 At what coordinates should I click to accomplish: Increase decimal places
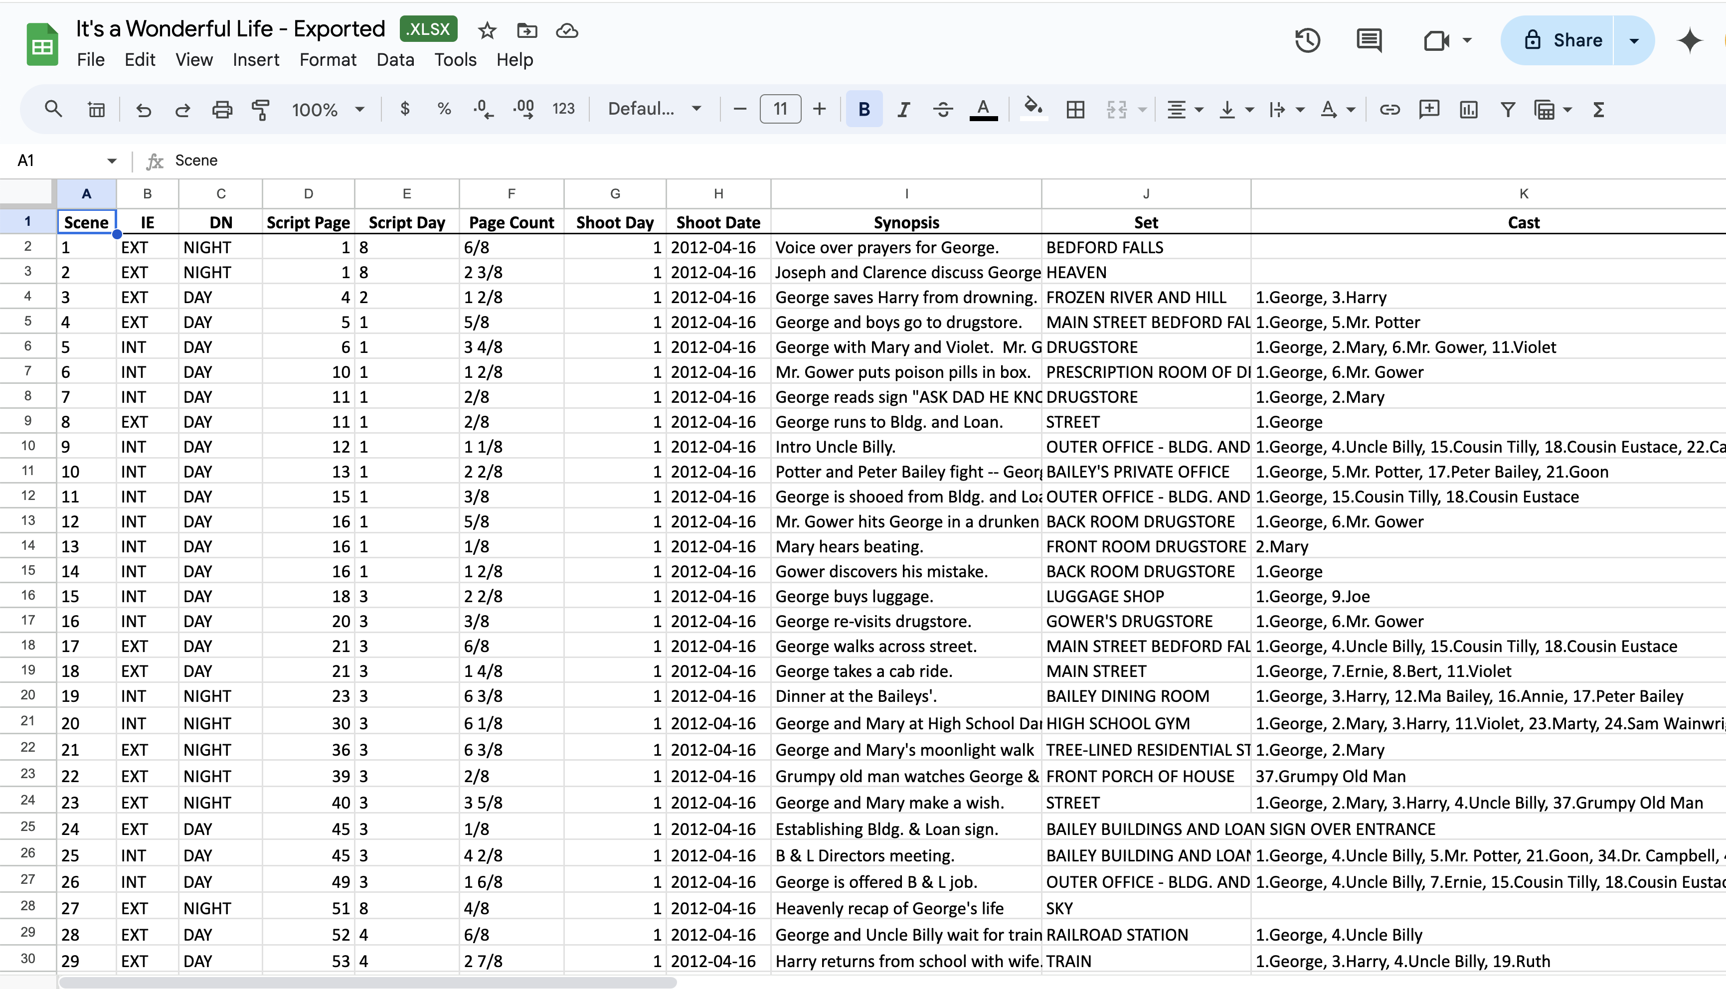(523, 109)
